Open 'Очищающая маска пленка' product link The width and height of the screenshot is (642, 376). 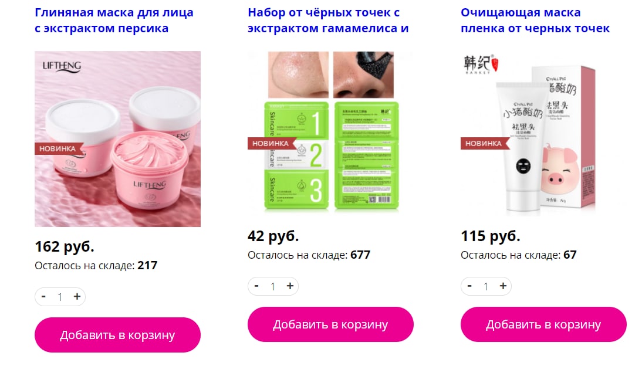(535, 21)
